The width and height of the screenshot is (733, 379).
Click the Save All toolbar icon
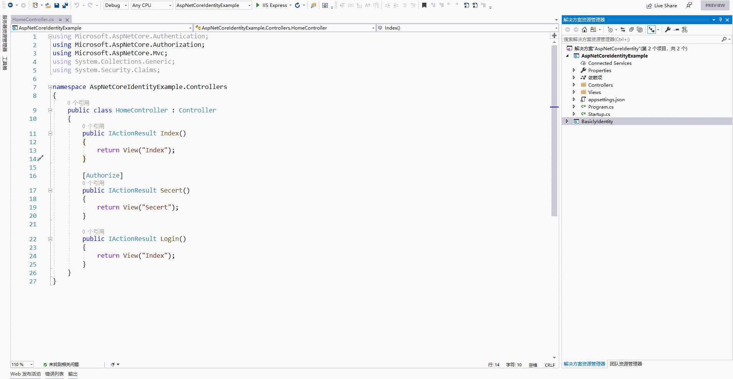[65, 5]
